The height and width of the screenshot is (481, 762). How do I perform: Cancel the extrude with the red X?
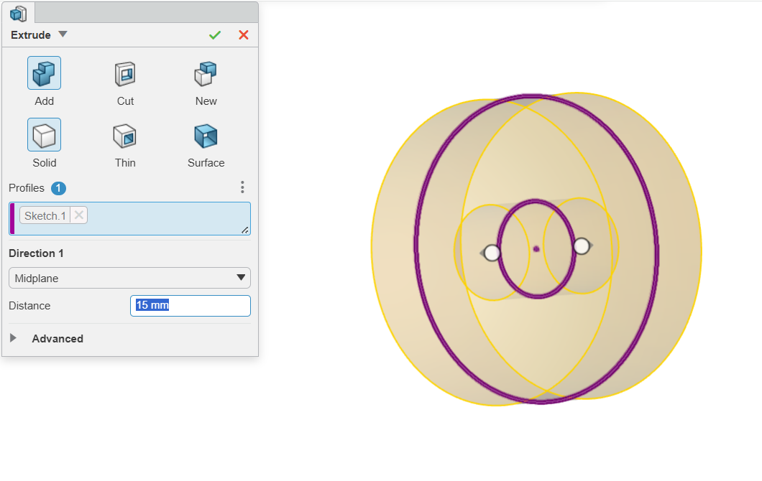click(244, 35)
